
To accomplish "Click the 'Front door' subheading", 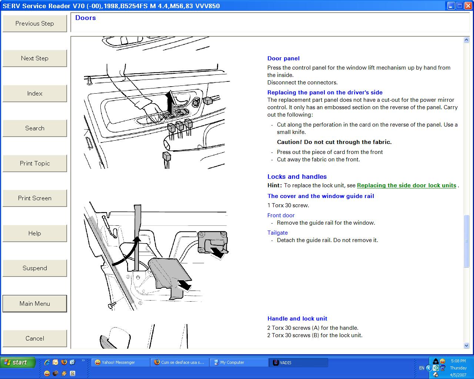I will click(x=281, y=215).
